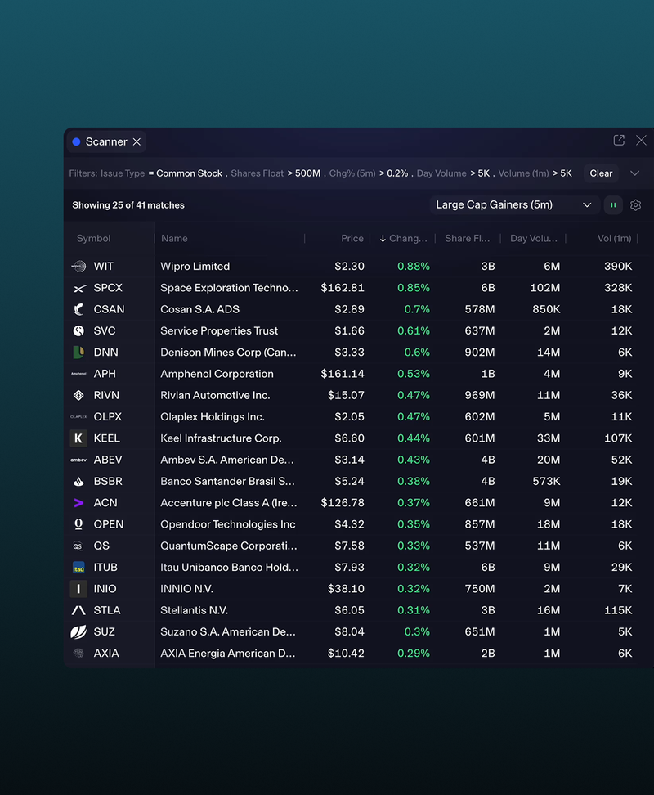Click the Shares Float filter label
The width and height of the screenshot is (654, 795).
[x=258, y=173]
